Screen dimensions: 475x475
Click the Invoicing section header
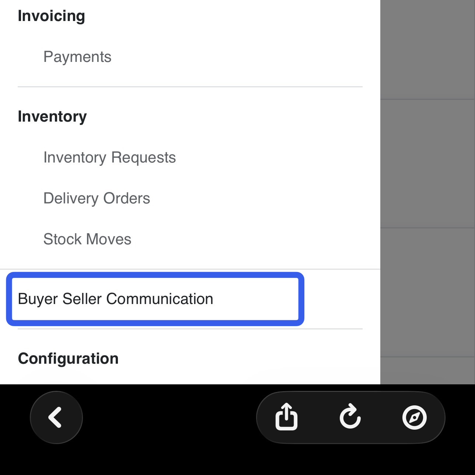(51, 16)
